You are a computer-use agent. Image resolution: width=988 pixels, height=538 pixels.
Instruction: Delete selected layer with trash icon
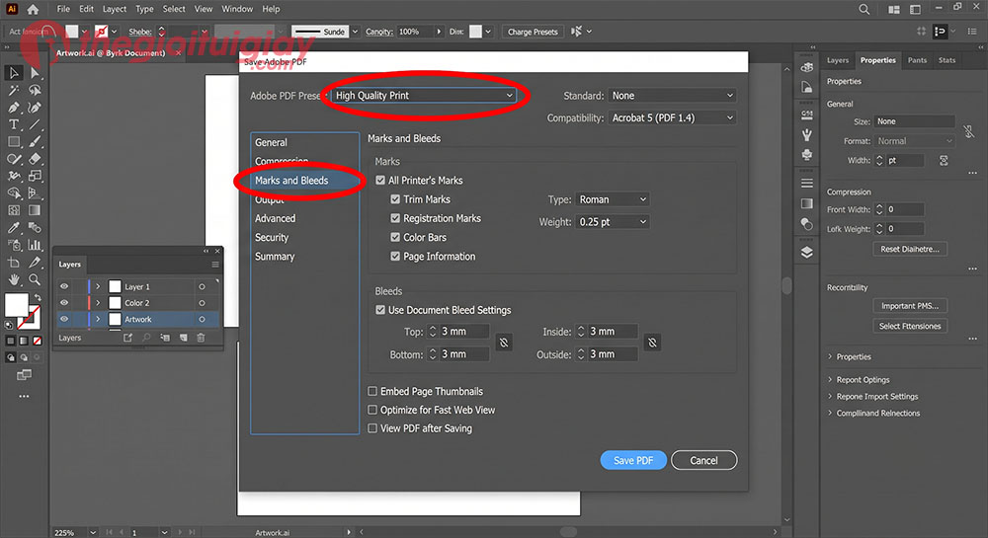[201, 338]
